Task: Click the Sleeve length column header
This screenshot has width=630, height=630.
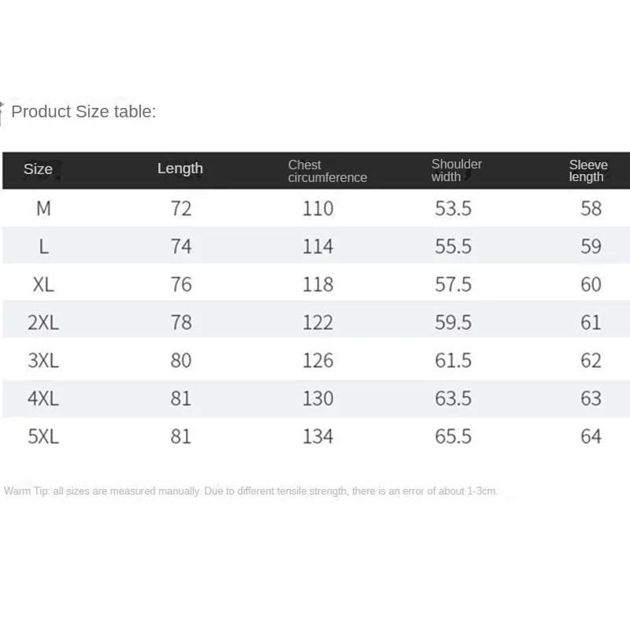Action: [x=588, y=171]
